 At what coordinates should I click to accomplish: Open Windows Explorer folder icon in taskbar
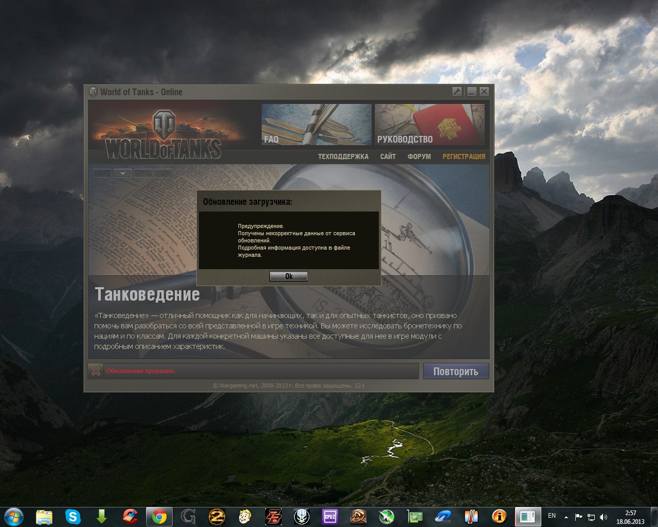(x=44, y=516)
